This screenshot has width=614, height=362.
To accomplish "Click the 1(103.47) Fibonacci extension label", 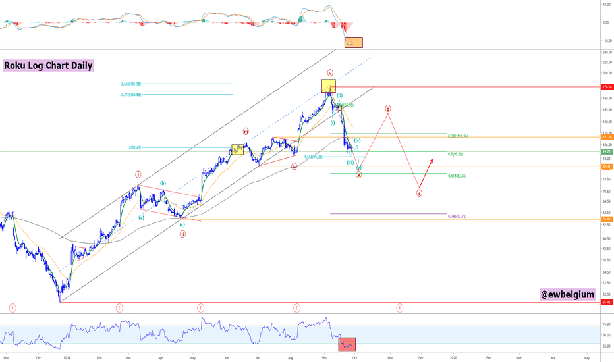I will (x=134, y=148).
